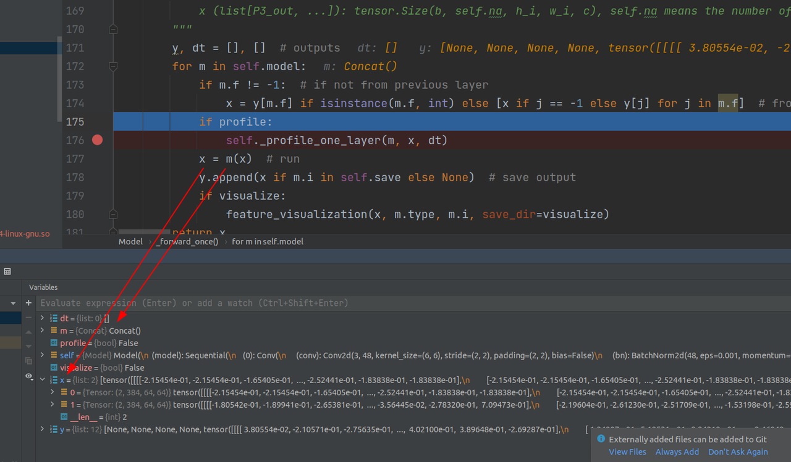The image size is (791, 462).
Task: Select the linux-gnu.so file in left panel
Action: pyautogui.click(x=25, y=234)
